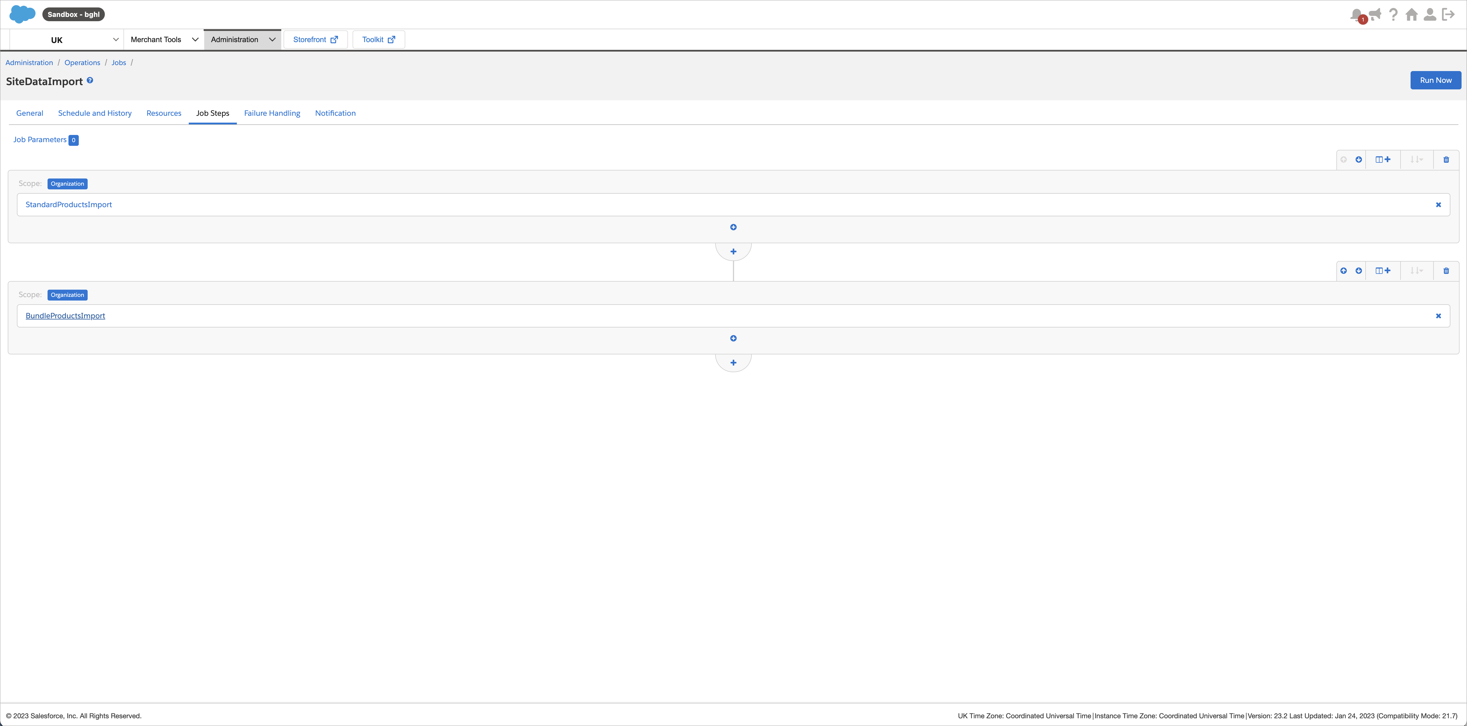Image resolution: width=1467 pixels, height=726 pixels.
Task: Add a flow after the StandardProductsImport flow
Action: point(733,251)
